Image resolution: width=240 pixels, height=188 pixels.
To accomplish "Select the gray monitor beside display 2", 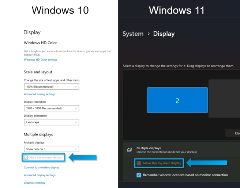I will 224,99.
